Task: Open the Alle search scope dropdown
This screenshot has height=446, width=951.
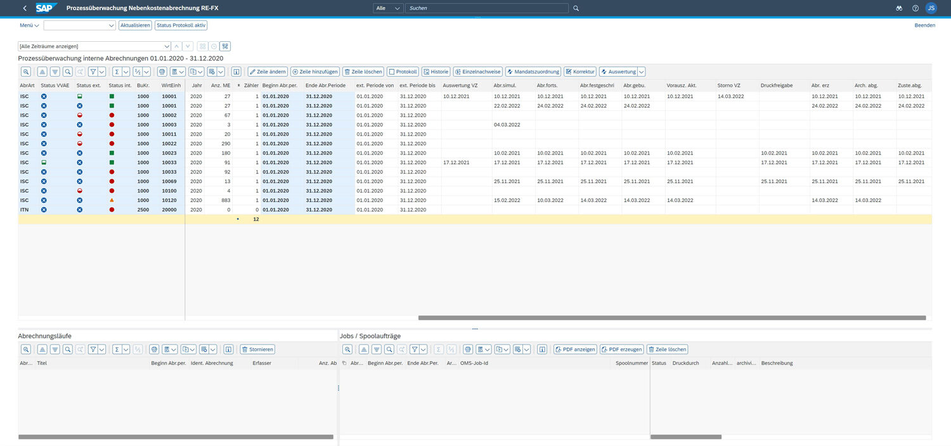Action: [388, 8]
